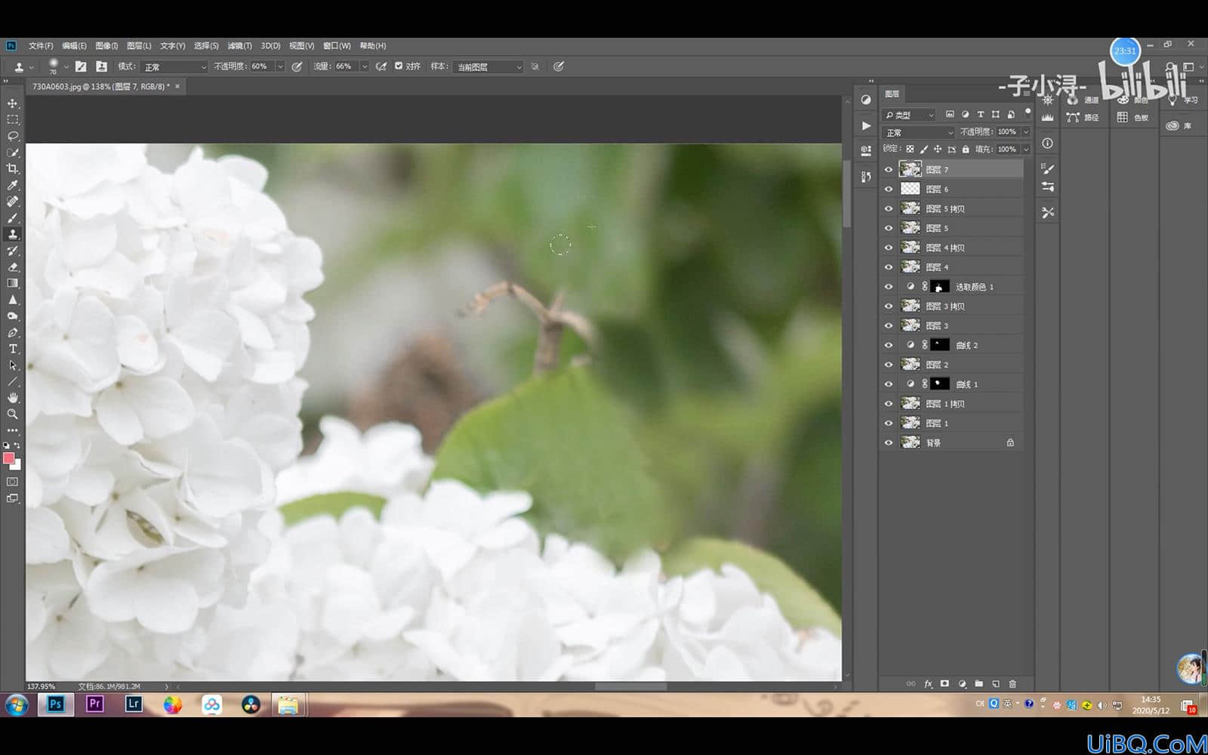Click the Delete layer trash icon
The width and height of the screenshot is (1208, 755).
tap(1013, 684)
